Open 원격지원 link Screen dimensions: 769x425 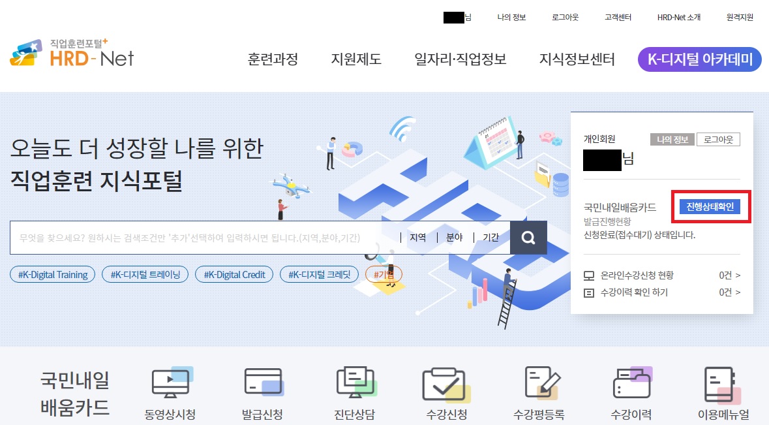pos(740,17)
